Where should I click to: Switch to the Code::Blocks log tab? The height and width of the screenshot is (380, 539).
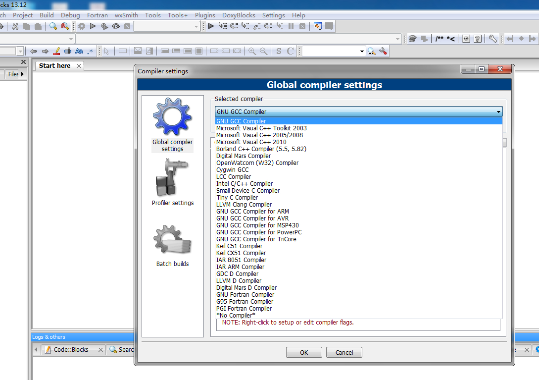pos(71,350)
